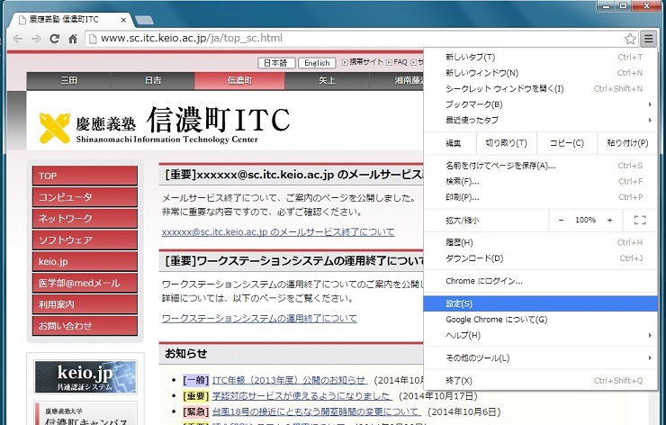Screen dimensions: 666x425
Task: Close the 慶應義塾 信濃町ITC tab
Action: 123,20
